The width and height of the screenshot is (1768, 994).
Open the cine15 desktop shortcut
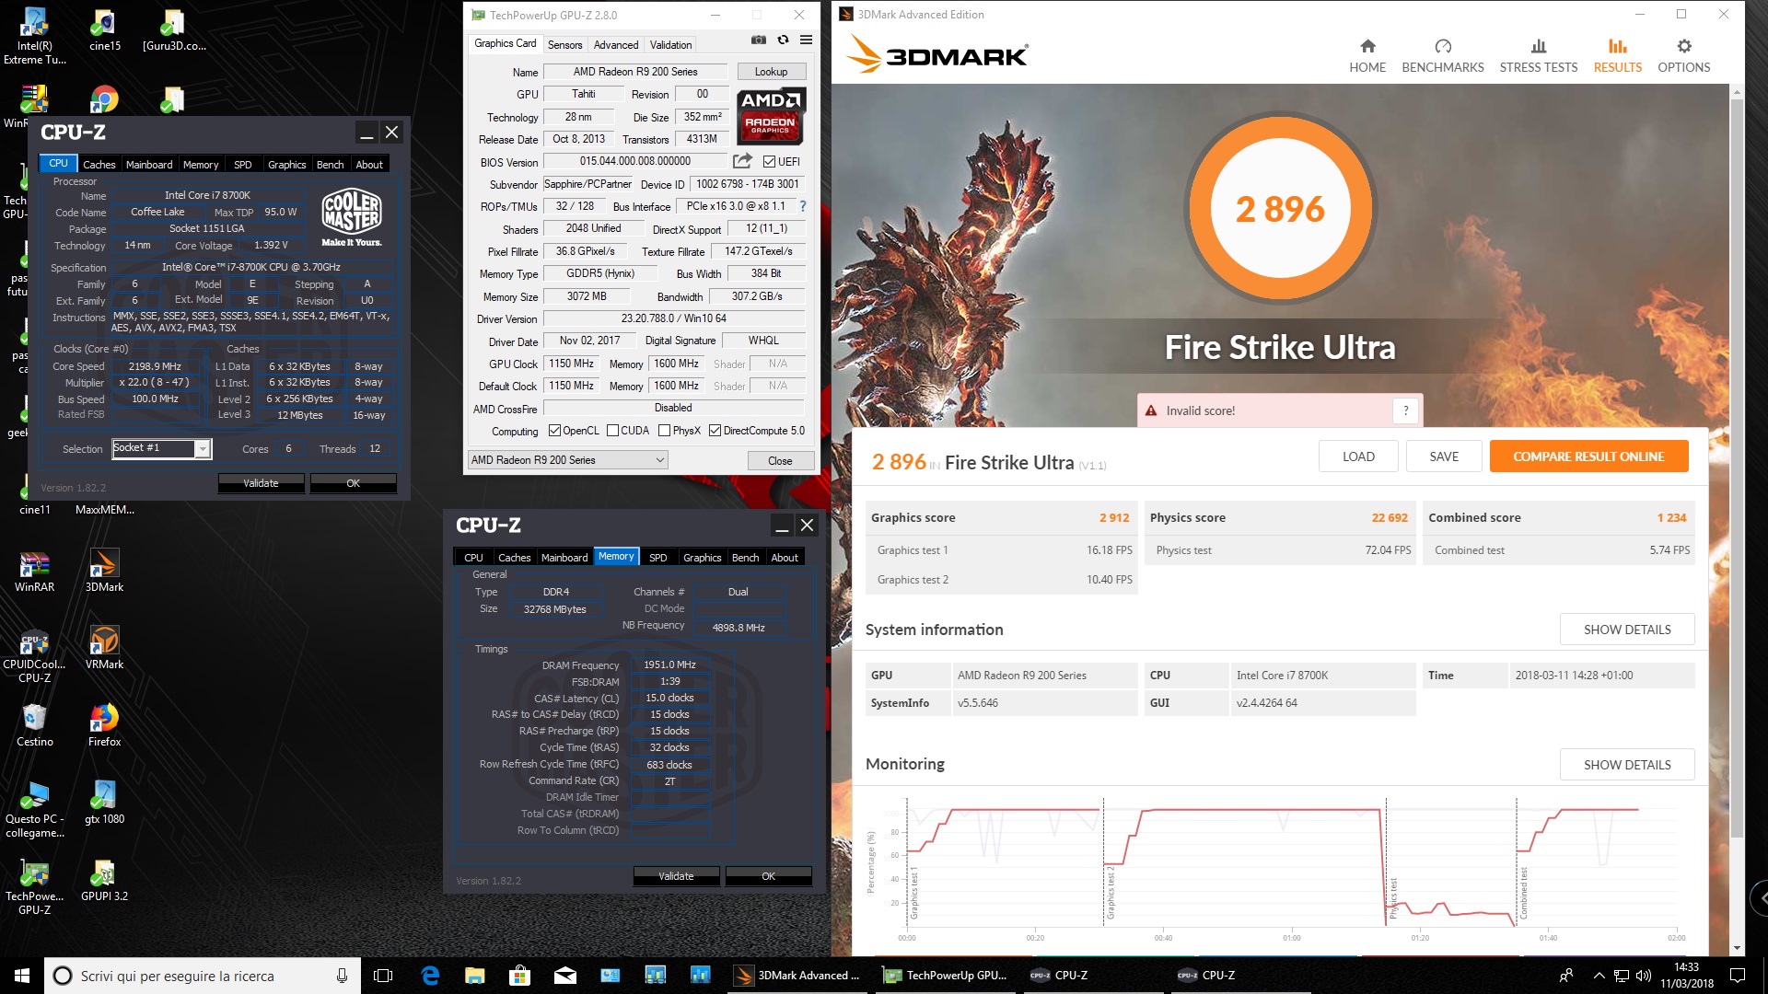pyautogui.click(x=104, y=29)
